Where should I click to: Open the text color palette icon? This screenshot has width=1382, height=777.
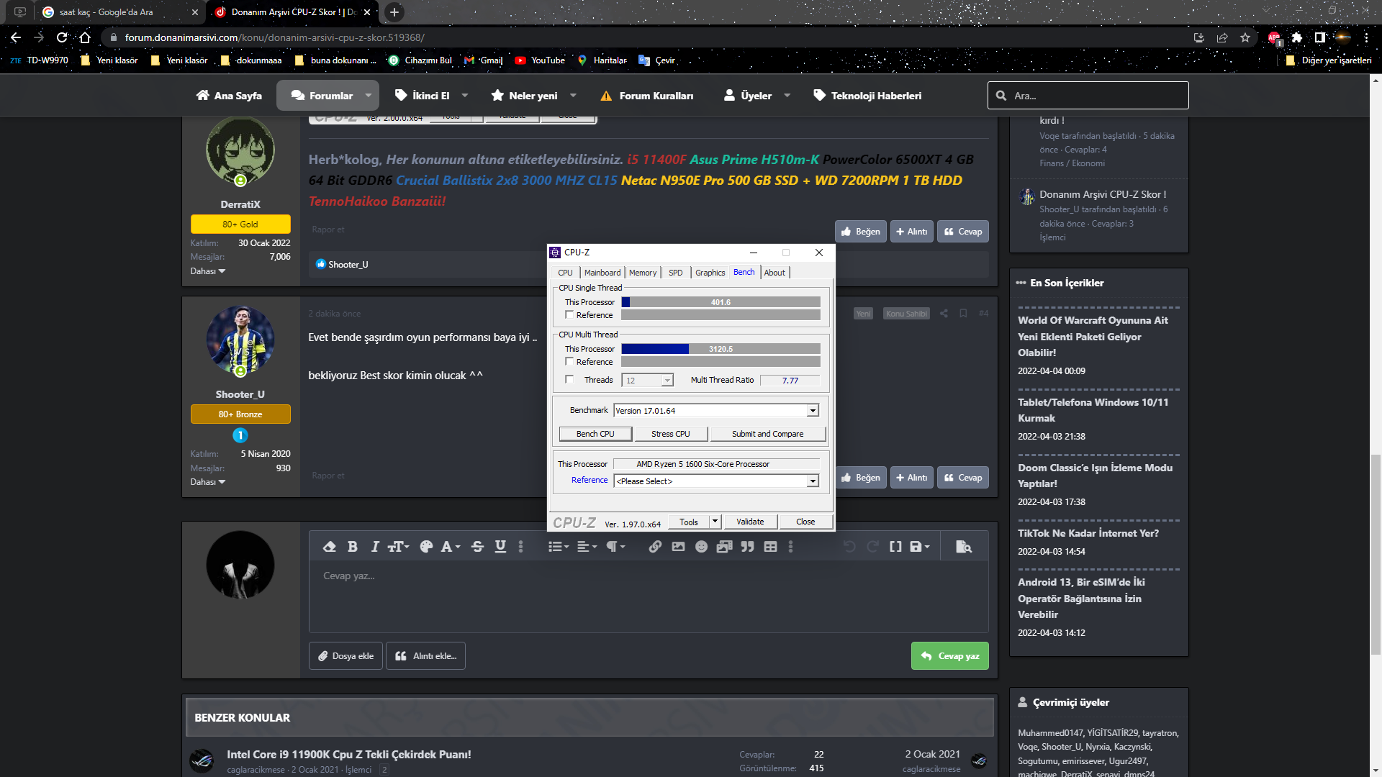point(426,547)
